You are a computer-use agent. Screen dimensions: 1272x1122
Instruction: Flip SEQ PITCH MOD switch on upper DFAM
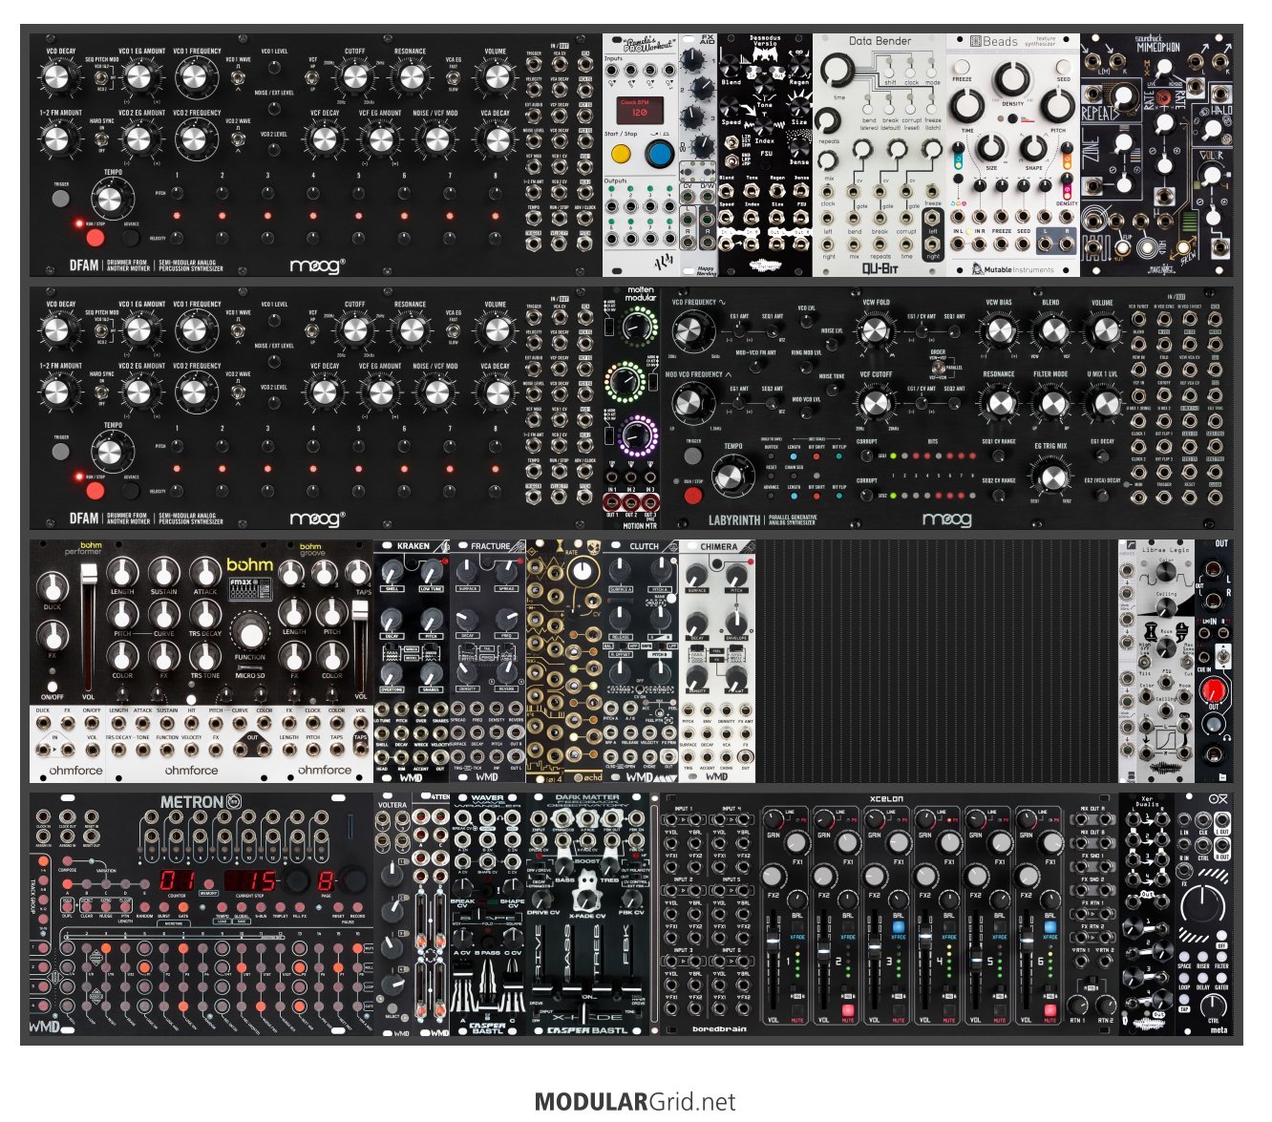coord(101,77)
